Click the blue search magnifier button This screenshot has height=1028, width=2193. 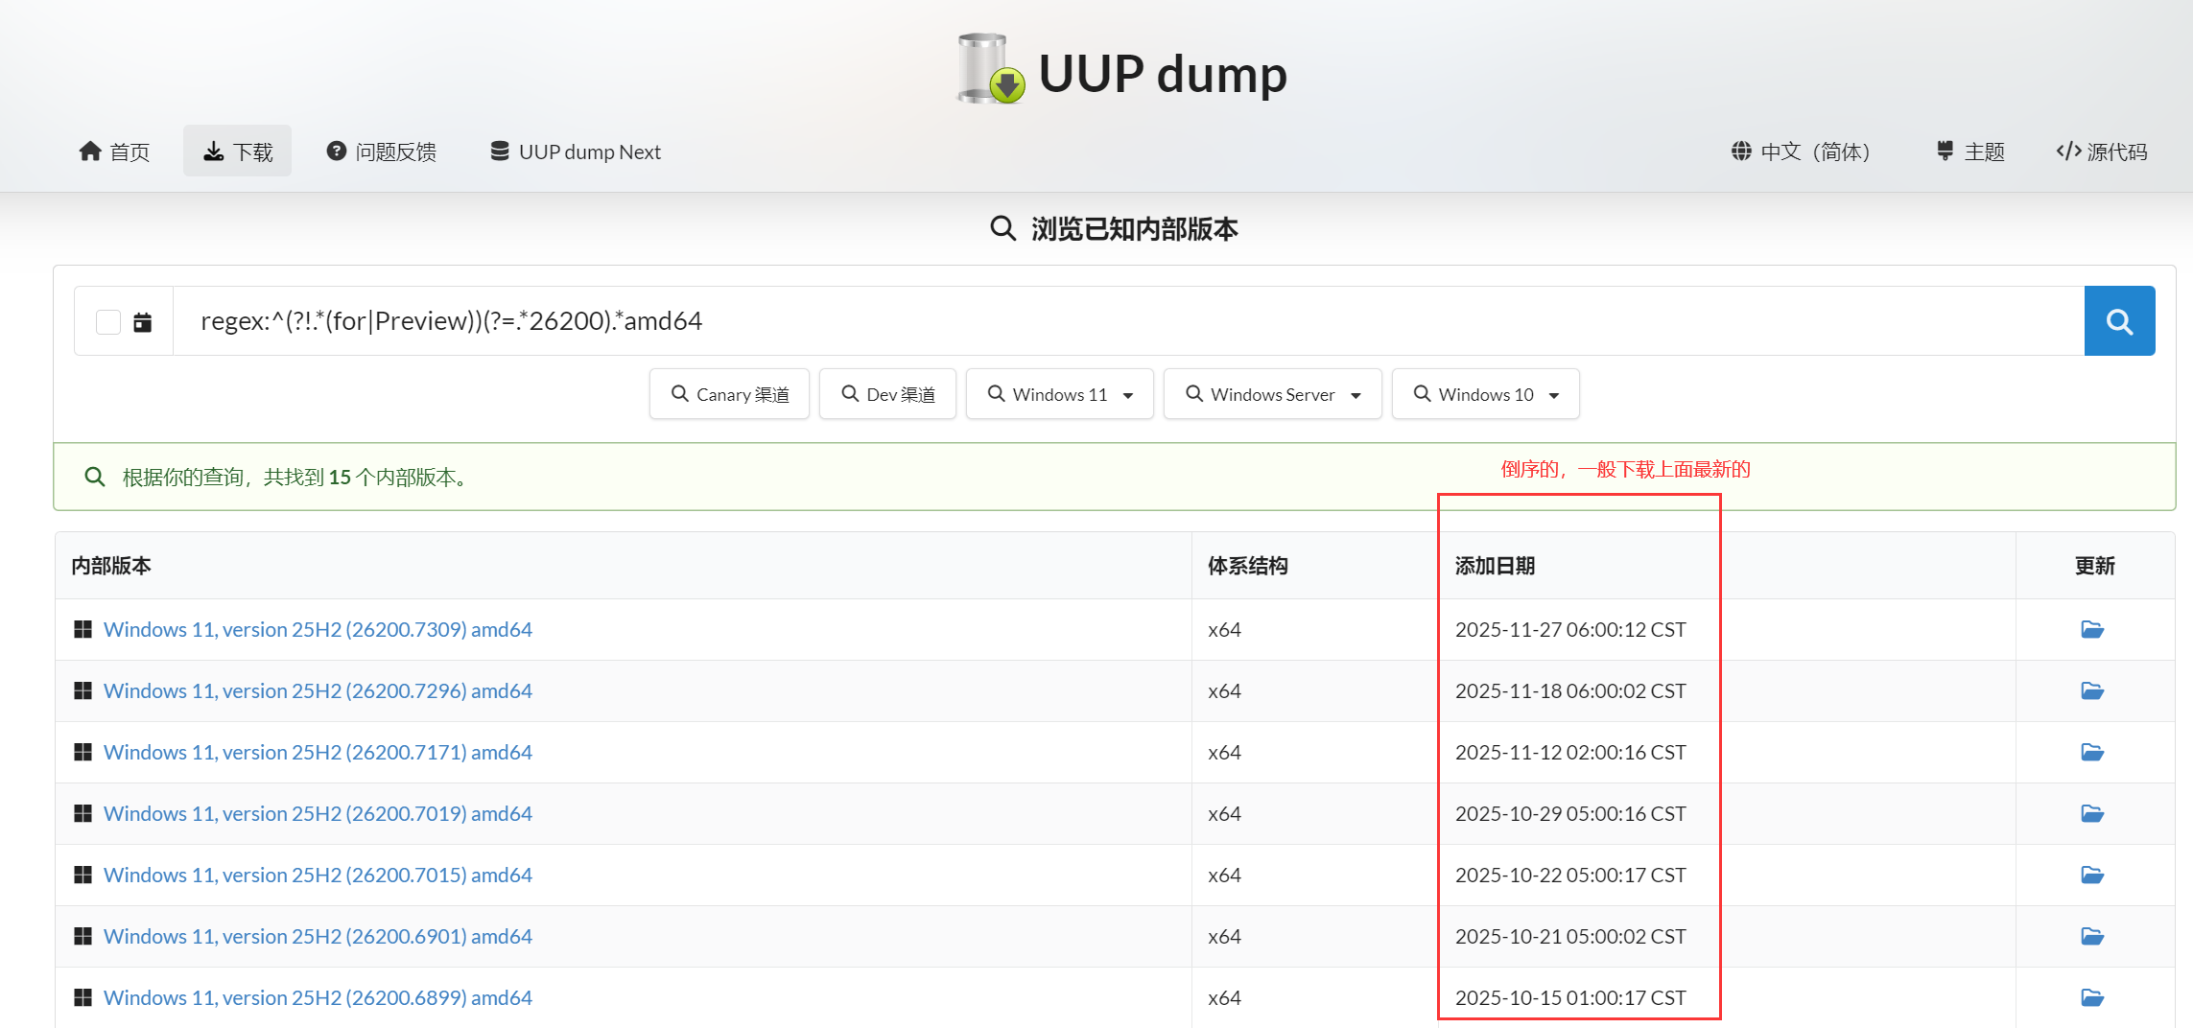(x=2119, y=321)
